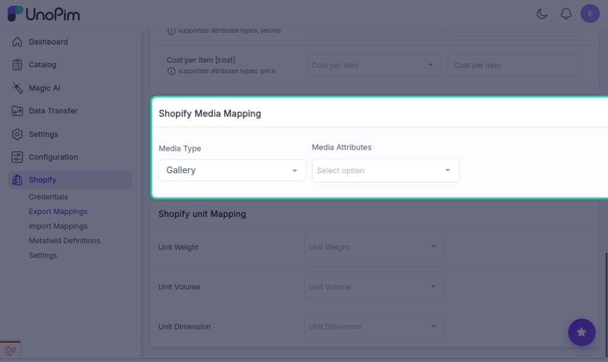Screen dimensions: 608x362
Task: Select the Shopify menu item
Action: click(x=70, y=180)
